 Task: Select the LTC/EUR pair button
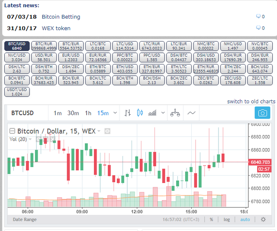(x=179, y=46)
